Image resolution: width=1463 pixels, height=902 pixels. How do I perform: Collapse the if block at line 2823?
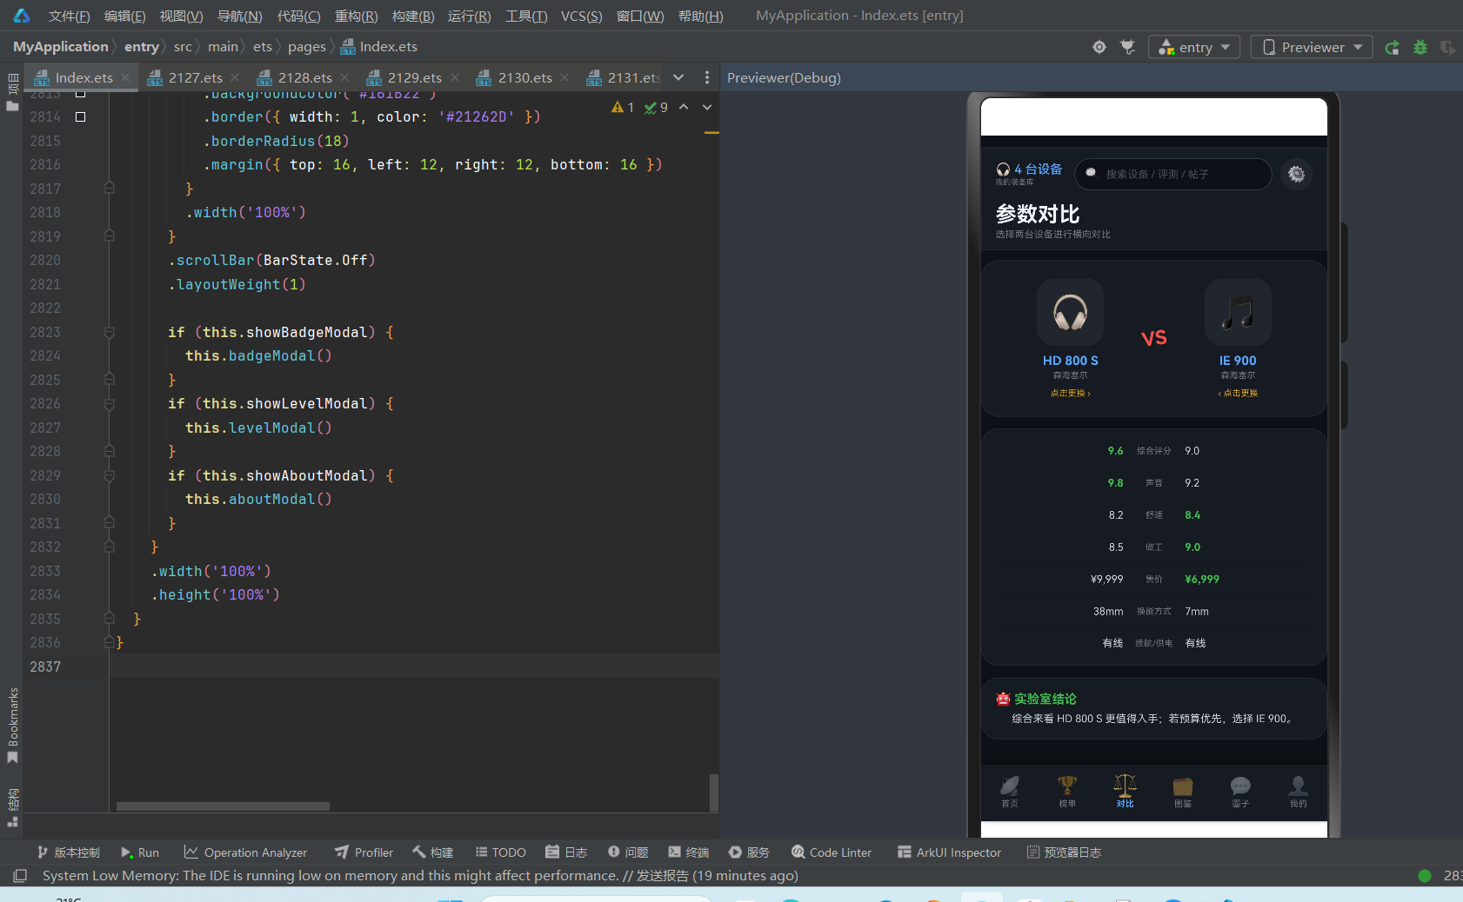110,332
